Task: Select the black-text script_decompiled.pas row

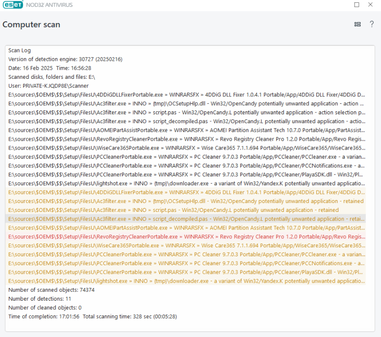Action: pos(186,121)
